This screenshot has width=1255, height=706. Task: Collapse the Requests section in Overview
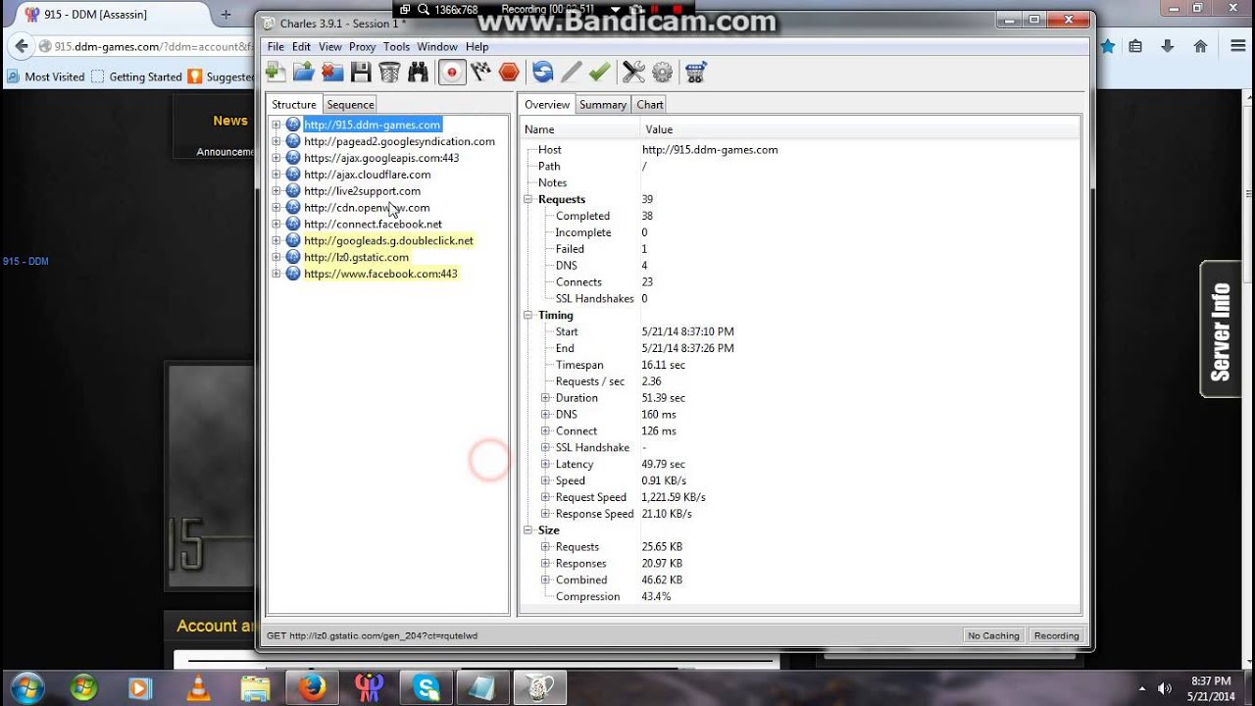(528, 199)
